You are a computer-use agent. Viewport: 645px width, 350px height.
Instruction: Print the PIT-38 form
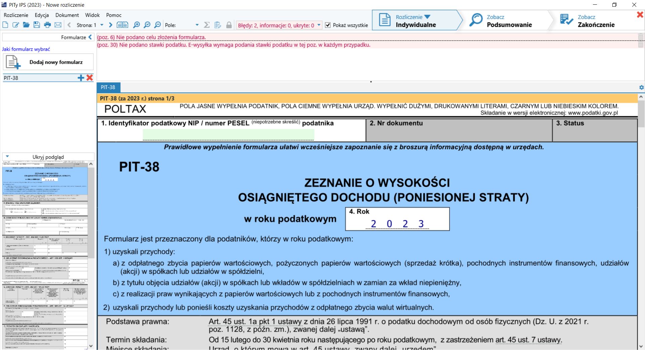click(47, 25)
